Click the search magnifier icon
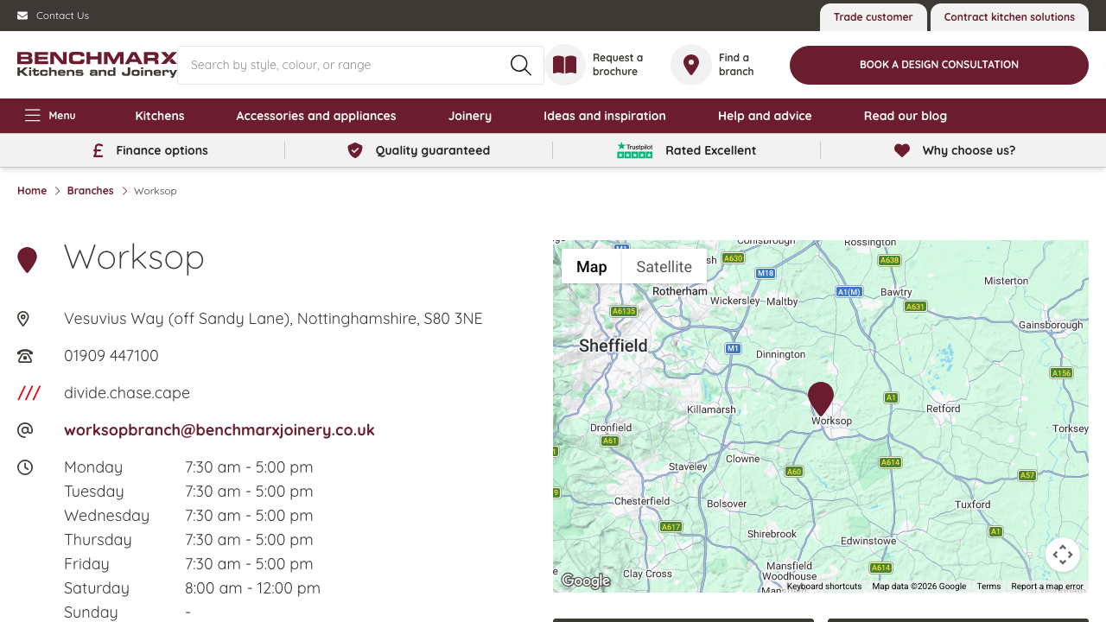1106x622 pixels. point(520,65)
